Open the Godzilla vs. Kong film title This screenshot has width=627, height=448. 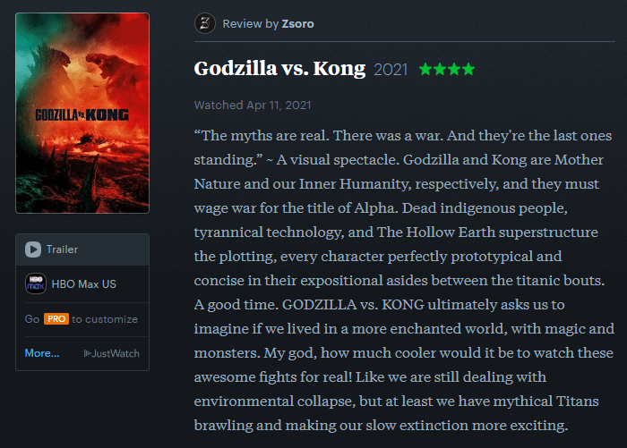pos(279,69)
